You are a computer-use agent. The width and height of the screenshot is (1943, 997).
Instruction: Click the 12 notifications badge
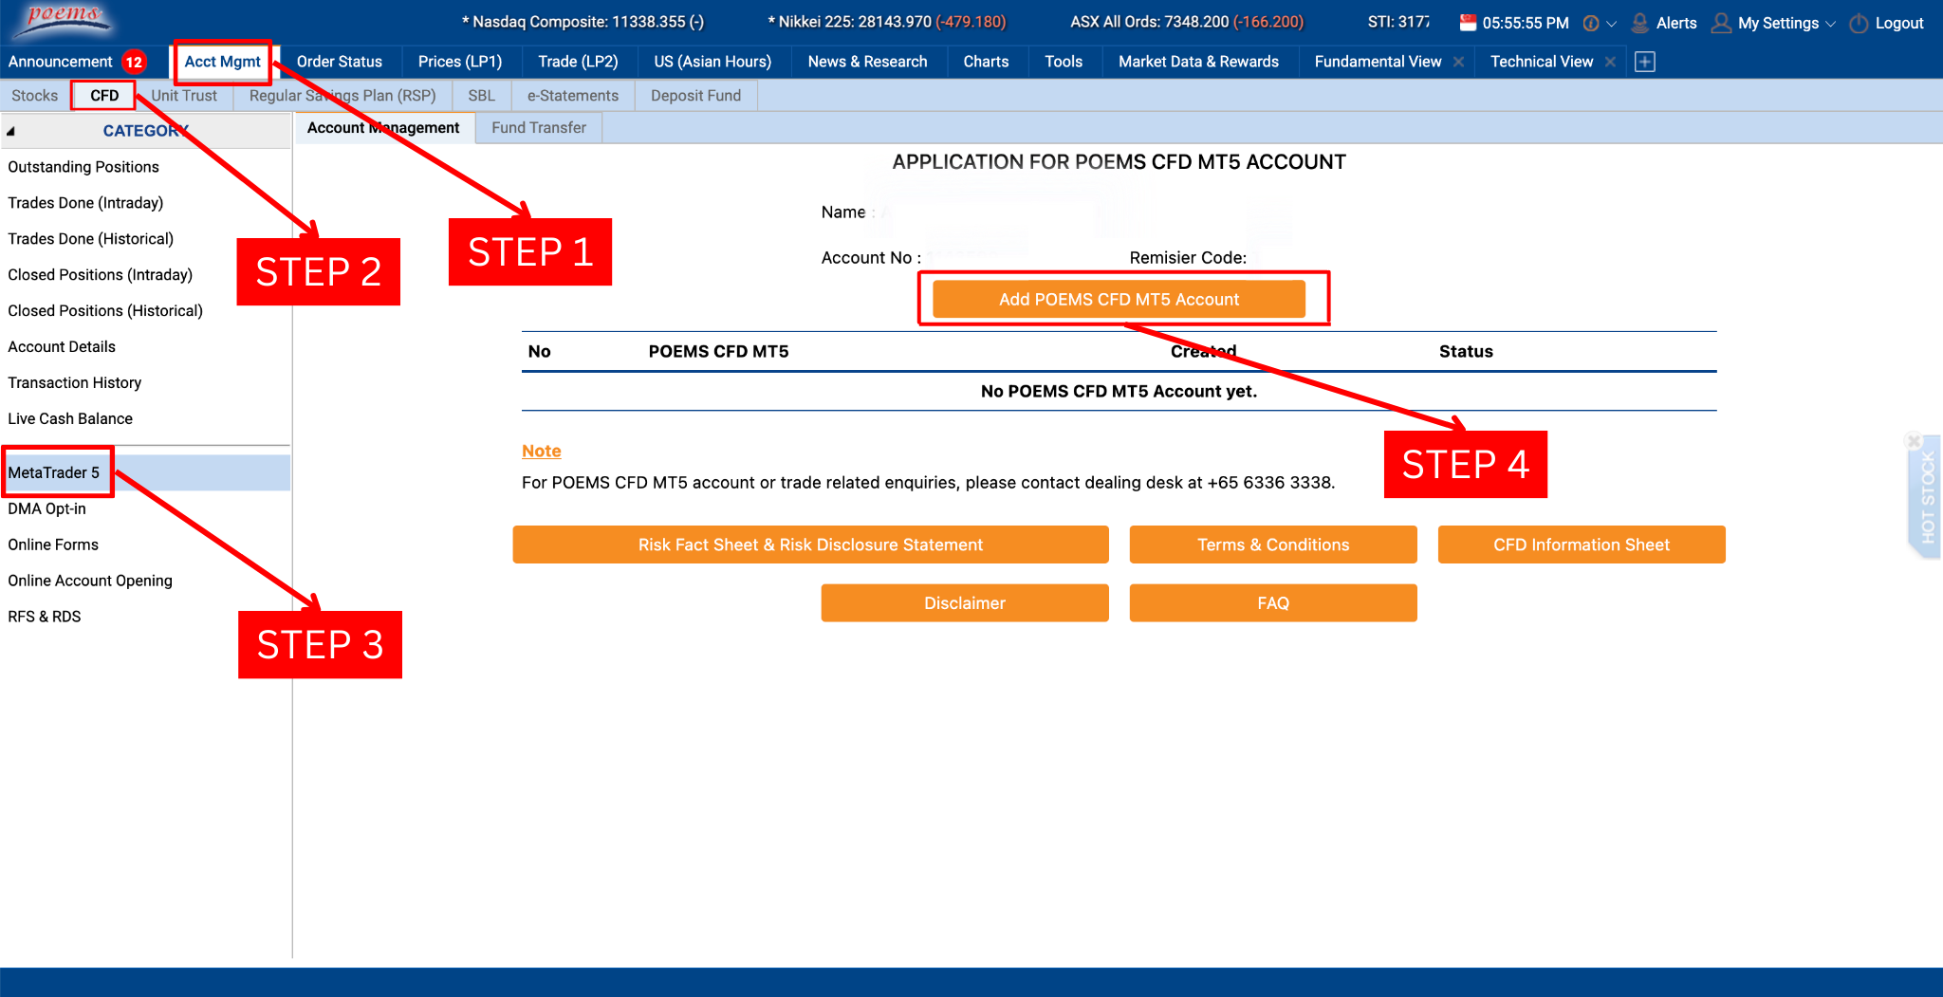click(x=134, y=62)
